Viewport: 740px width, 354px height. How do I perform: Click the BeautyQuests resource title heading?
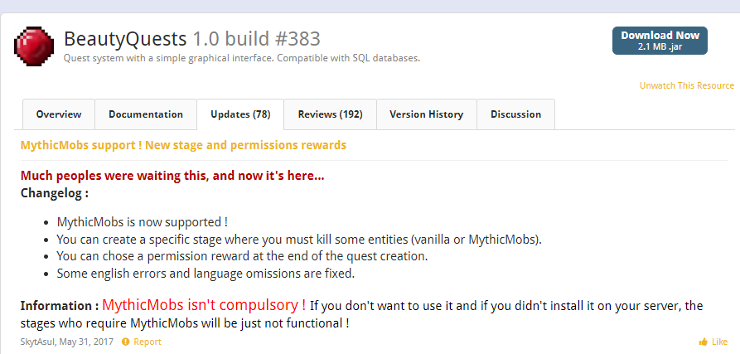coord(125,39)
